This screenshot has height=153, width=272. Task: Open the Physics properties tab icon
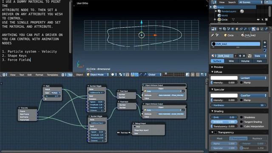pyautogui.click(x=266, y=29)
